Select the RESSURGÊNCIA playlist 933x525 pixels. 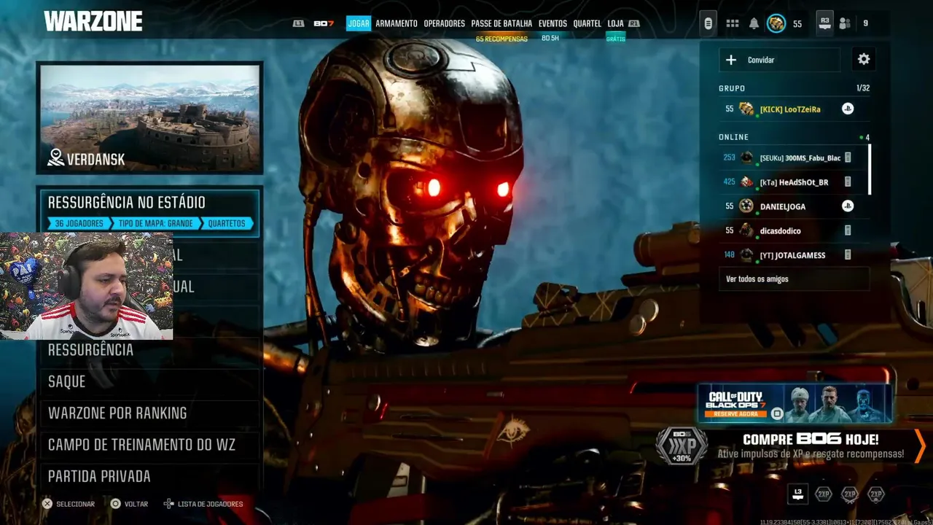coord(149,350)
